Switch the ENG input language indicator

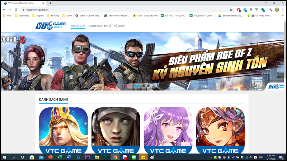tap(261, 157)
